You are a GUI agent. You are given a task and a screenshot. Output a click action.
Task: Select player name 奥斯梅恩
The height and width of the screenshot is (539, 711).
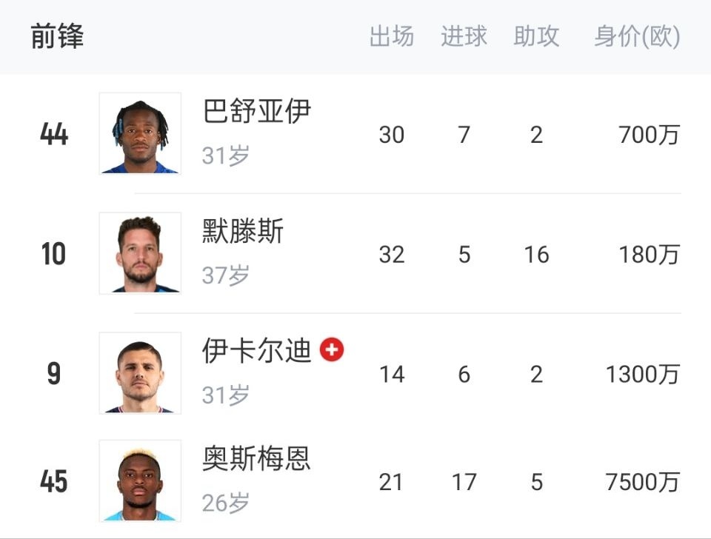[x=256, y=459]
